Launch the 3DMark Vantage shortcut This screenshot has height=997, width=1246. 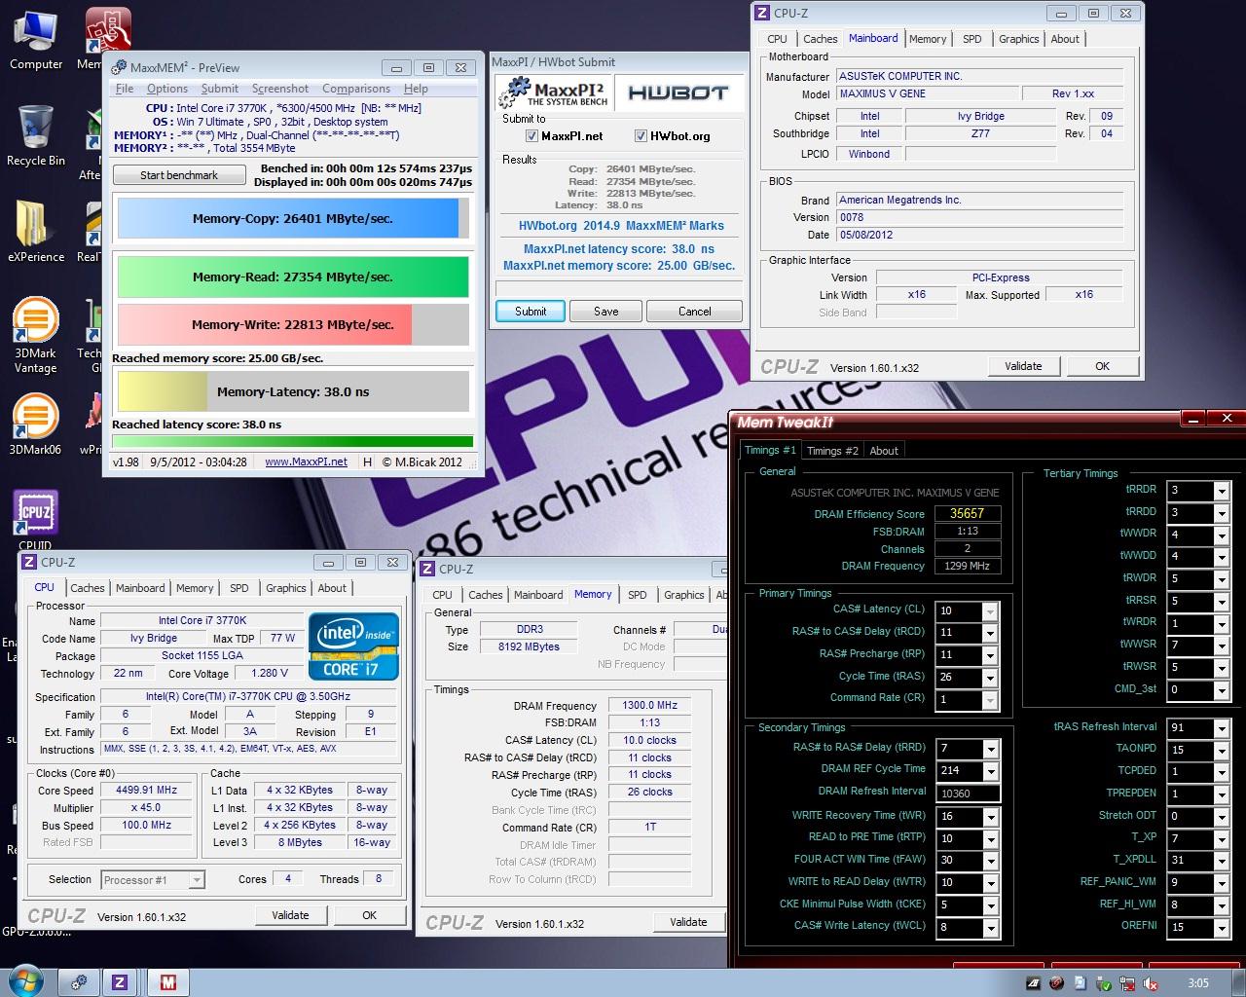[x=35, y=336]
